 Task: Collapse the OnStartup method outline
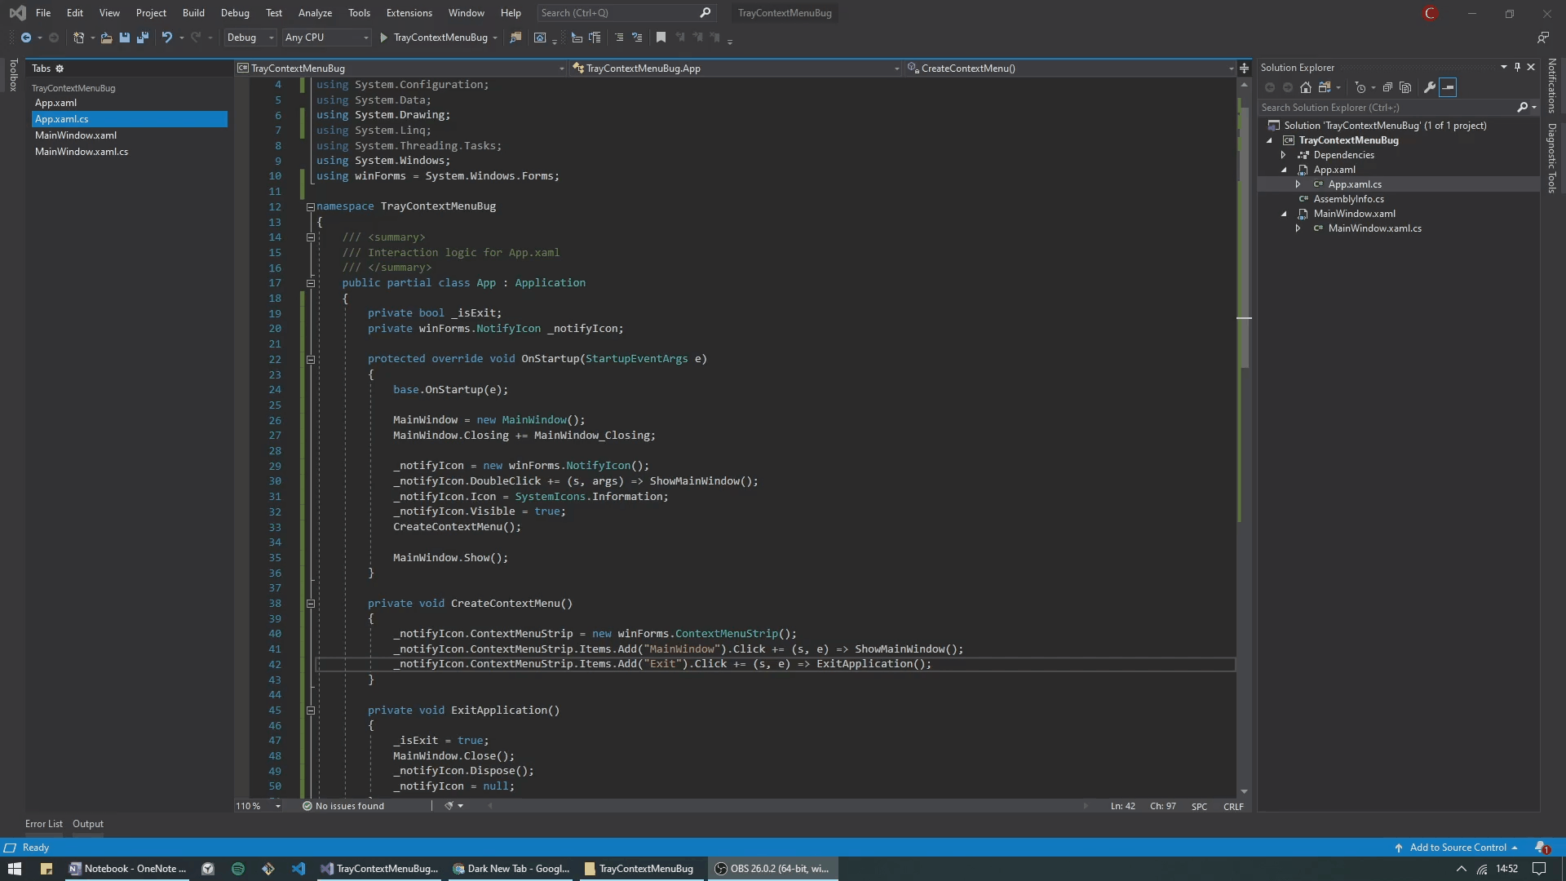click(x=311, y=359)
